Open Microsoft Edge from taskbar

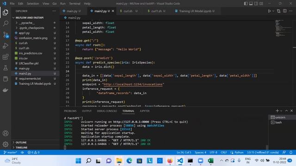[x=129, y=161]
